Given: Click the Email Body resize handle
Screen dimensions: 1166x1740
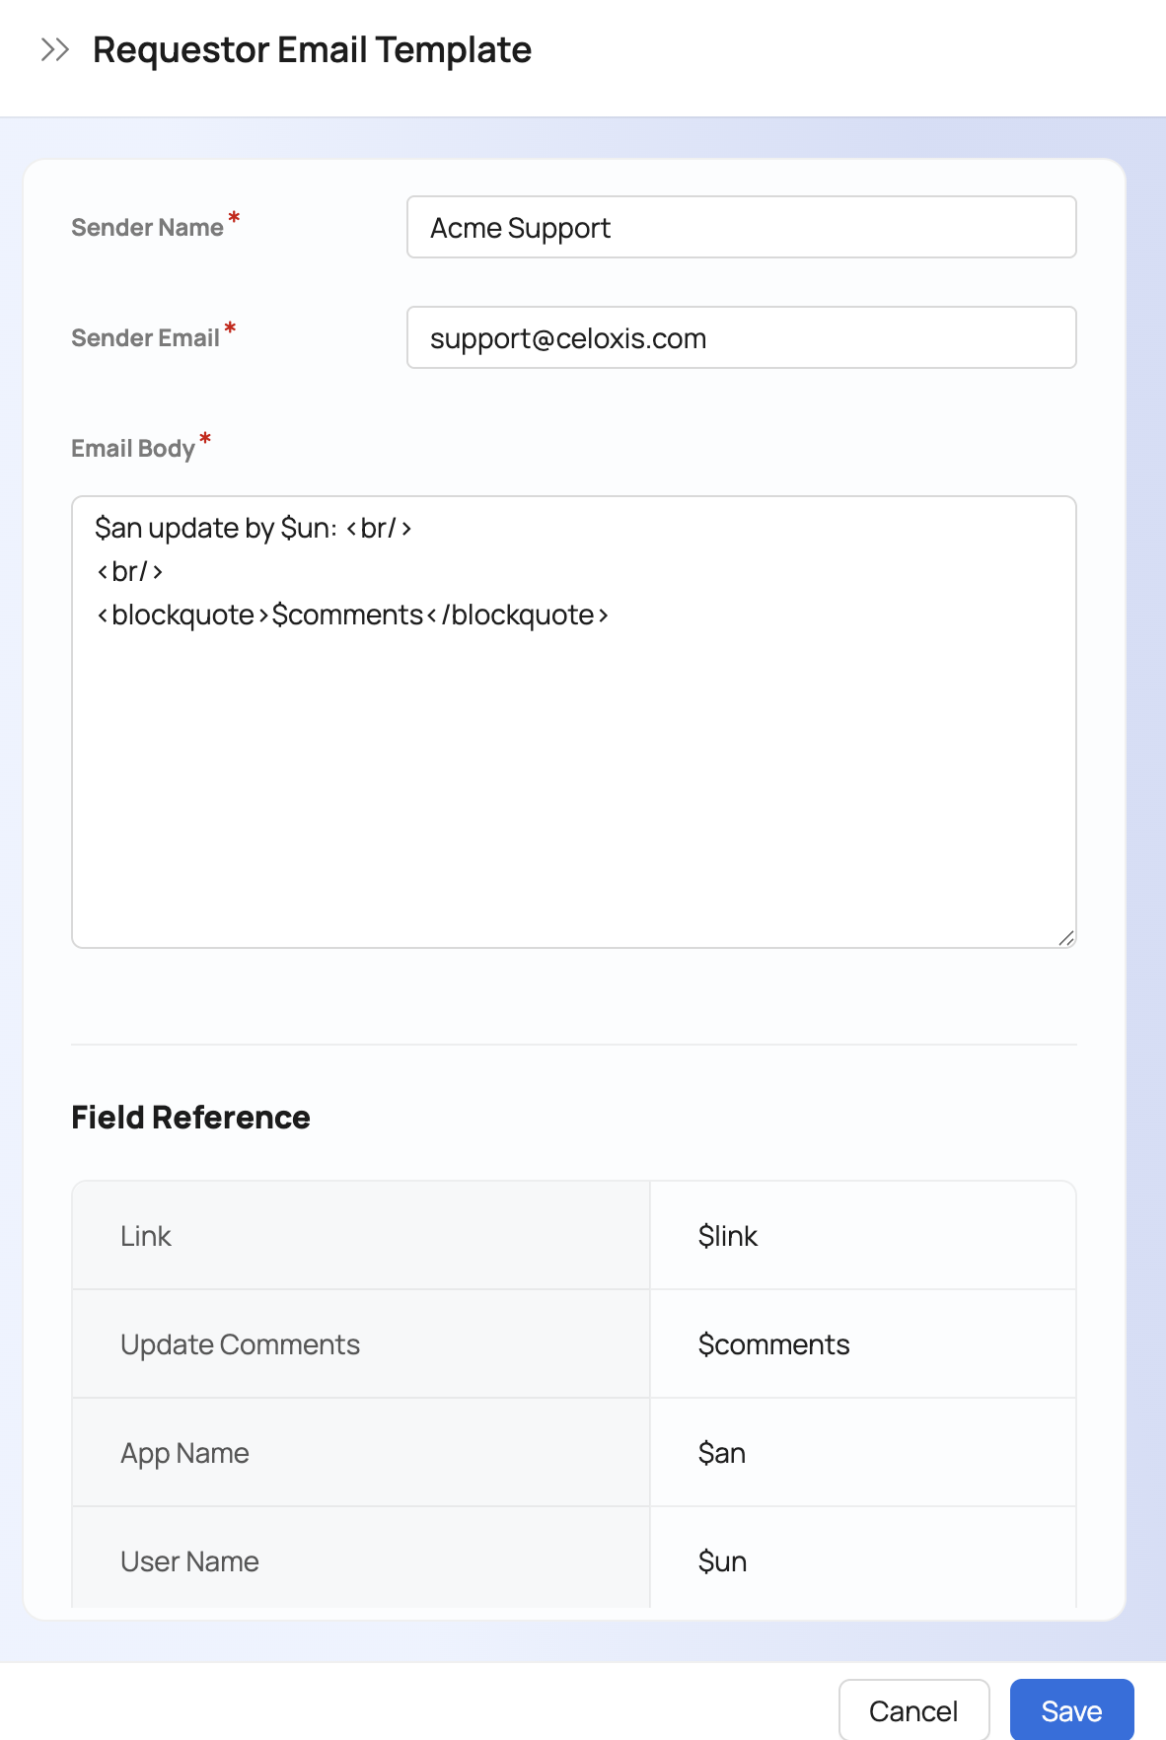Looking at the screenshot, I should 1065,938.
